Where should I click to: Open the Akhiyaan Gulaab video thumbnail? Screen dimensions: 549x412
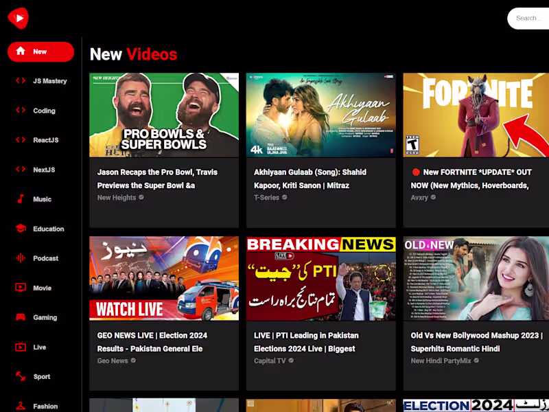coord(320,115)
